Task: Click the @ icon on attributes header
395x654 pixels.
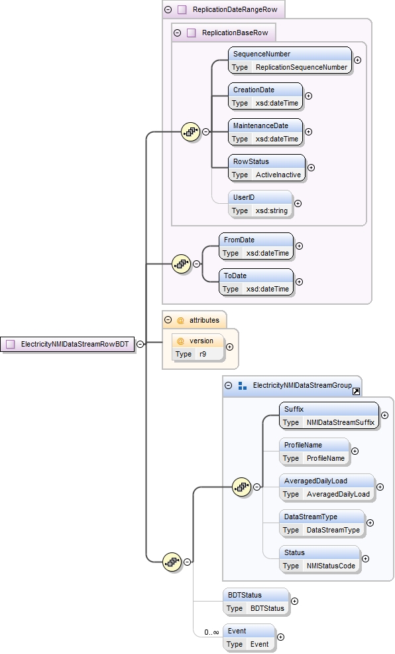Action: click(x=180, y=320)
